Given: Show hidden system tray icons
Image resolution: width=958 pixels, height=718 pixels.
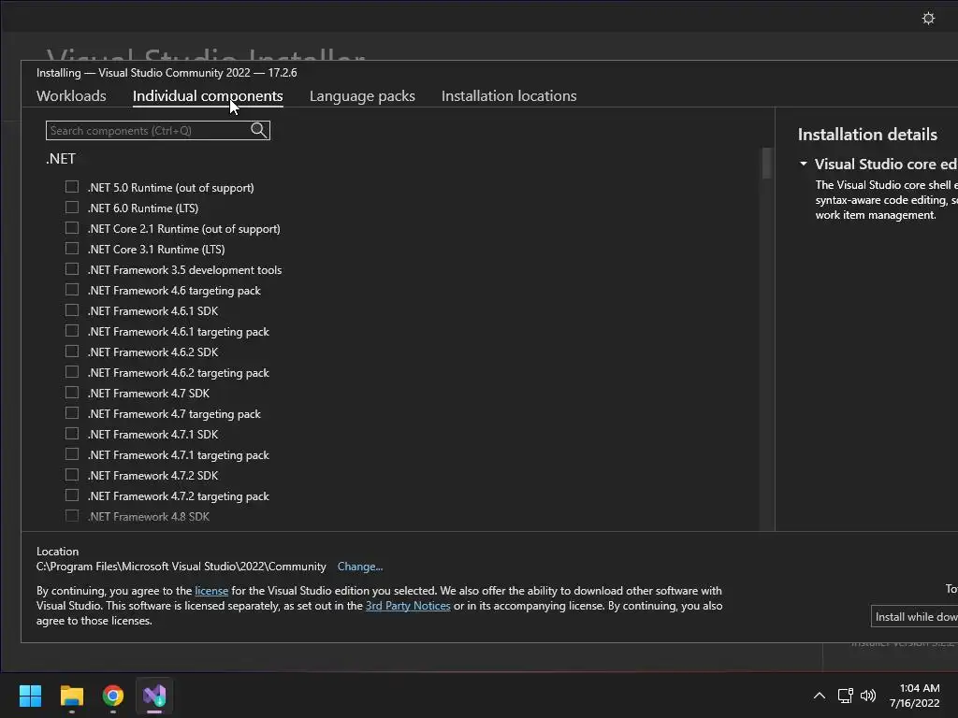Looking at the screenshot, I should (x=820, y=696).
